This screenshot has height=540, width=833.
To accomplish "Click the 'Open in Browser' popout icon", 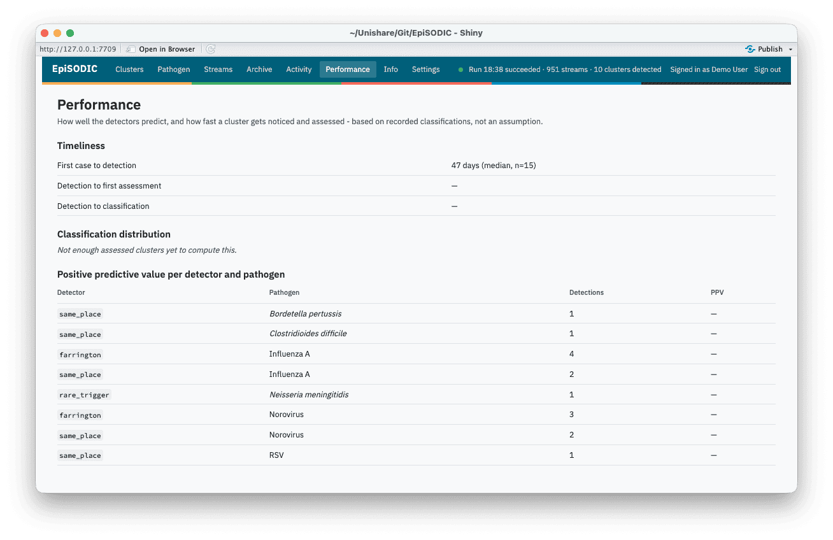I will [131, 49].
